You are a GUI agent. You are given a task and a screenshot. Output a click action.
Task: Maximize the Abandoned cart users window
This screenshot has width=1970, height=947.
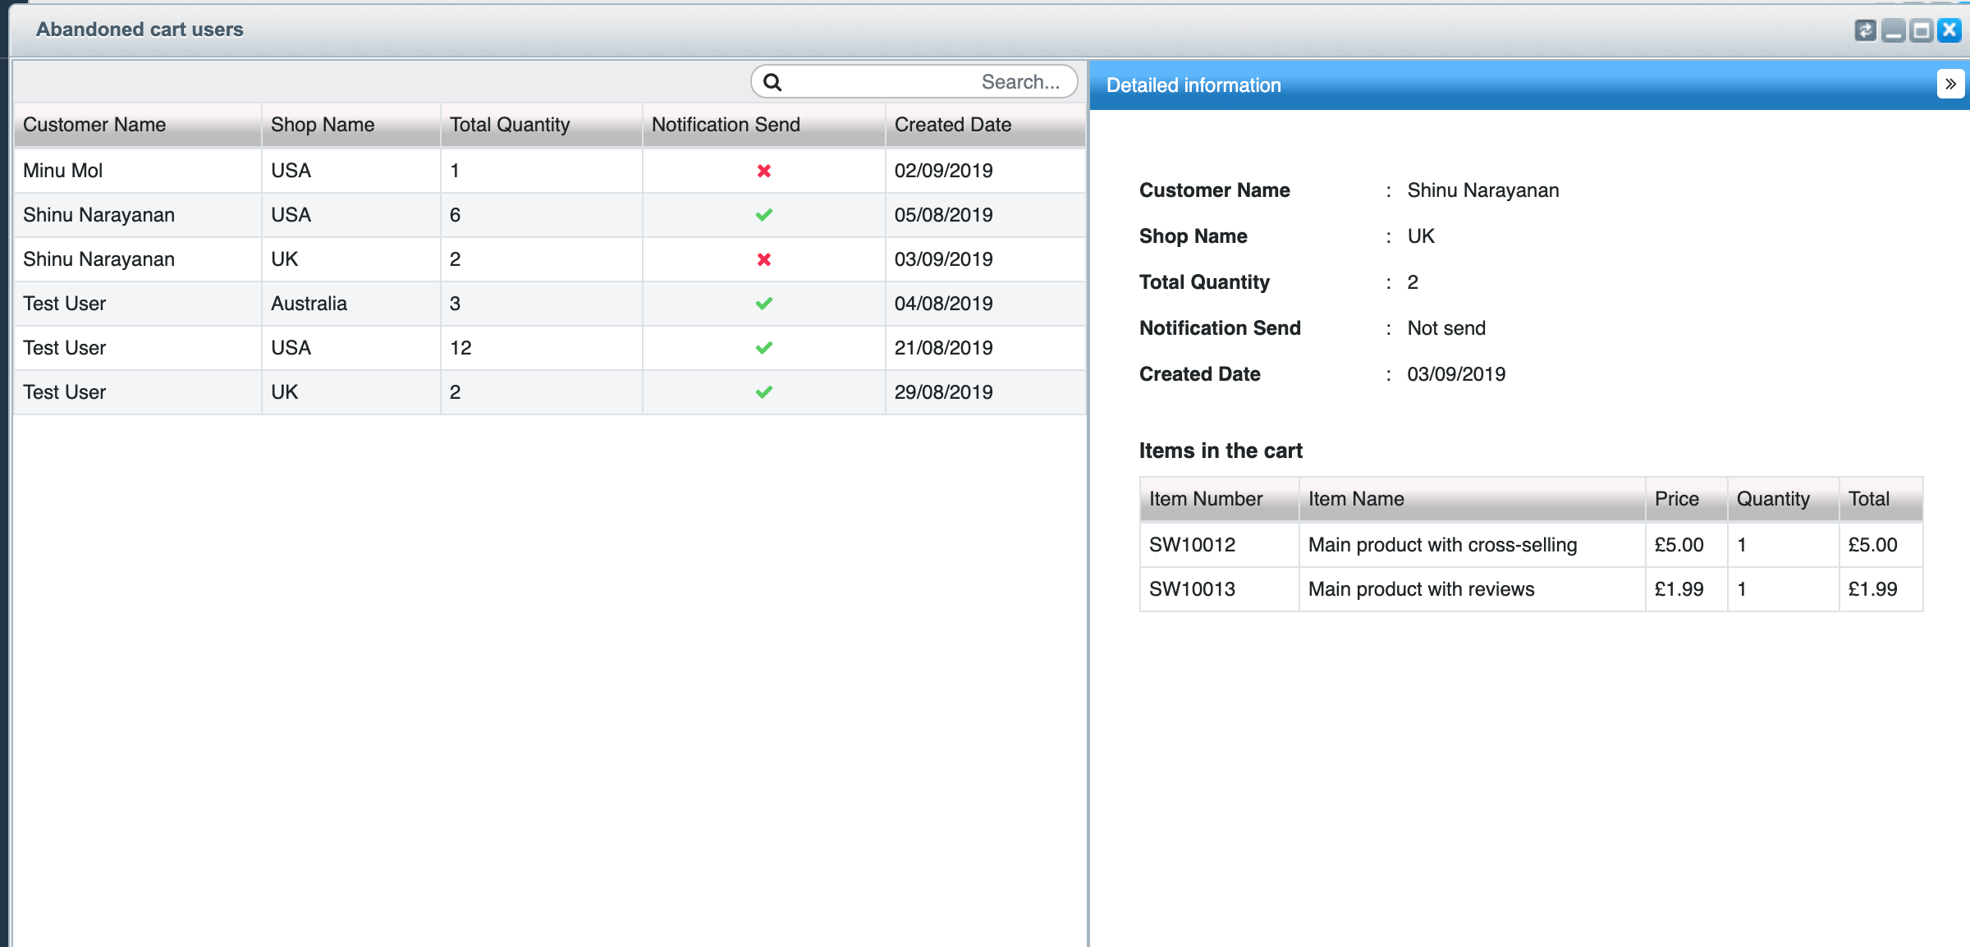pyautogui.click(x=1921, y=30)
